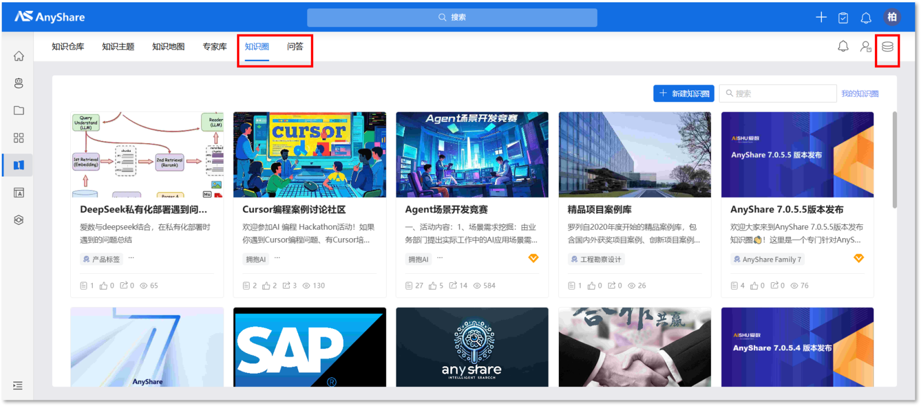Open the Agent场景开发竞赛 cover thumbnail
This screenshot has width=921, height=406.
click(x=472, y=155)
